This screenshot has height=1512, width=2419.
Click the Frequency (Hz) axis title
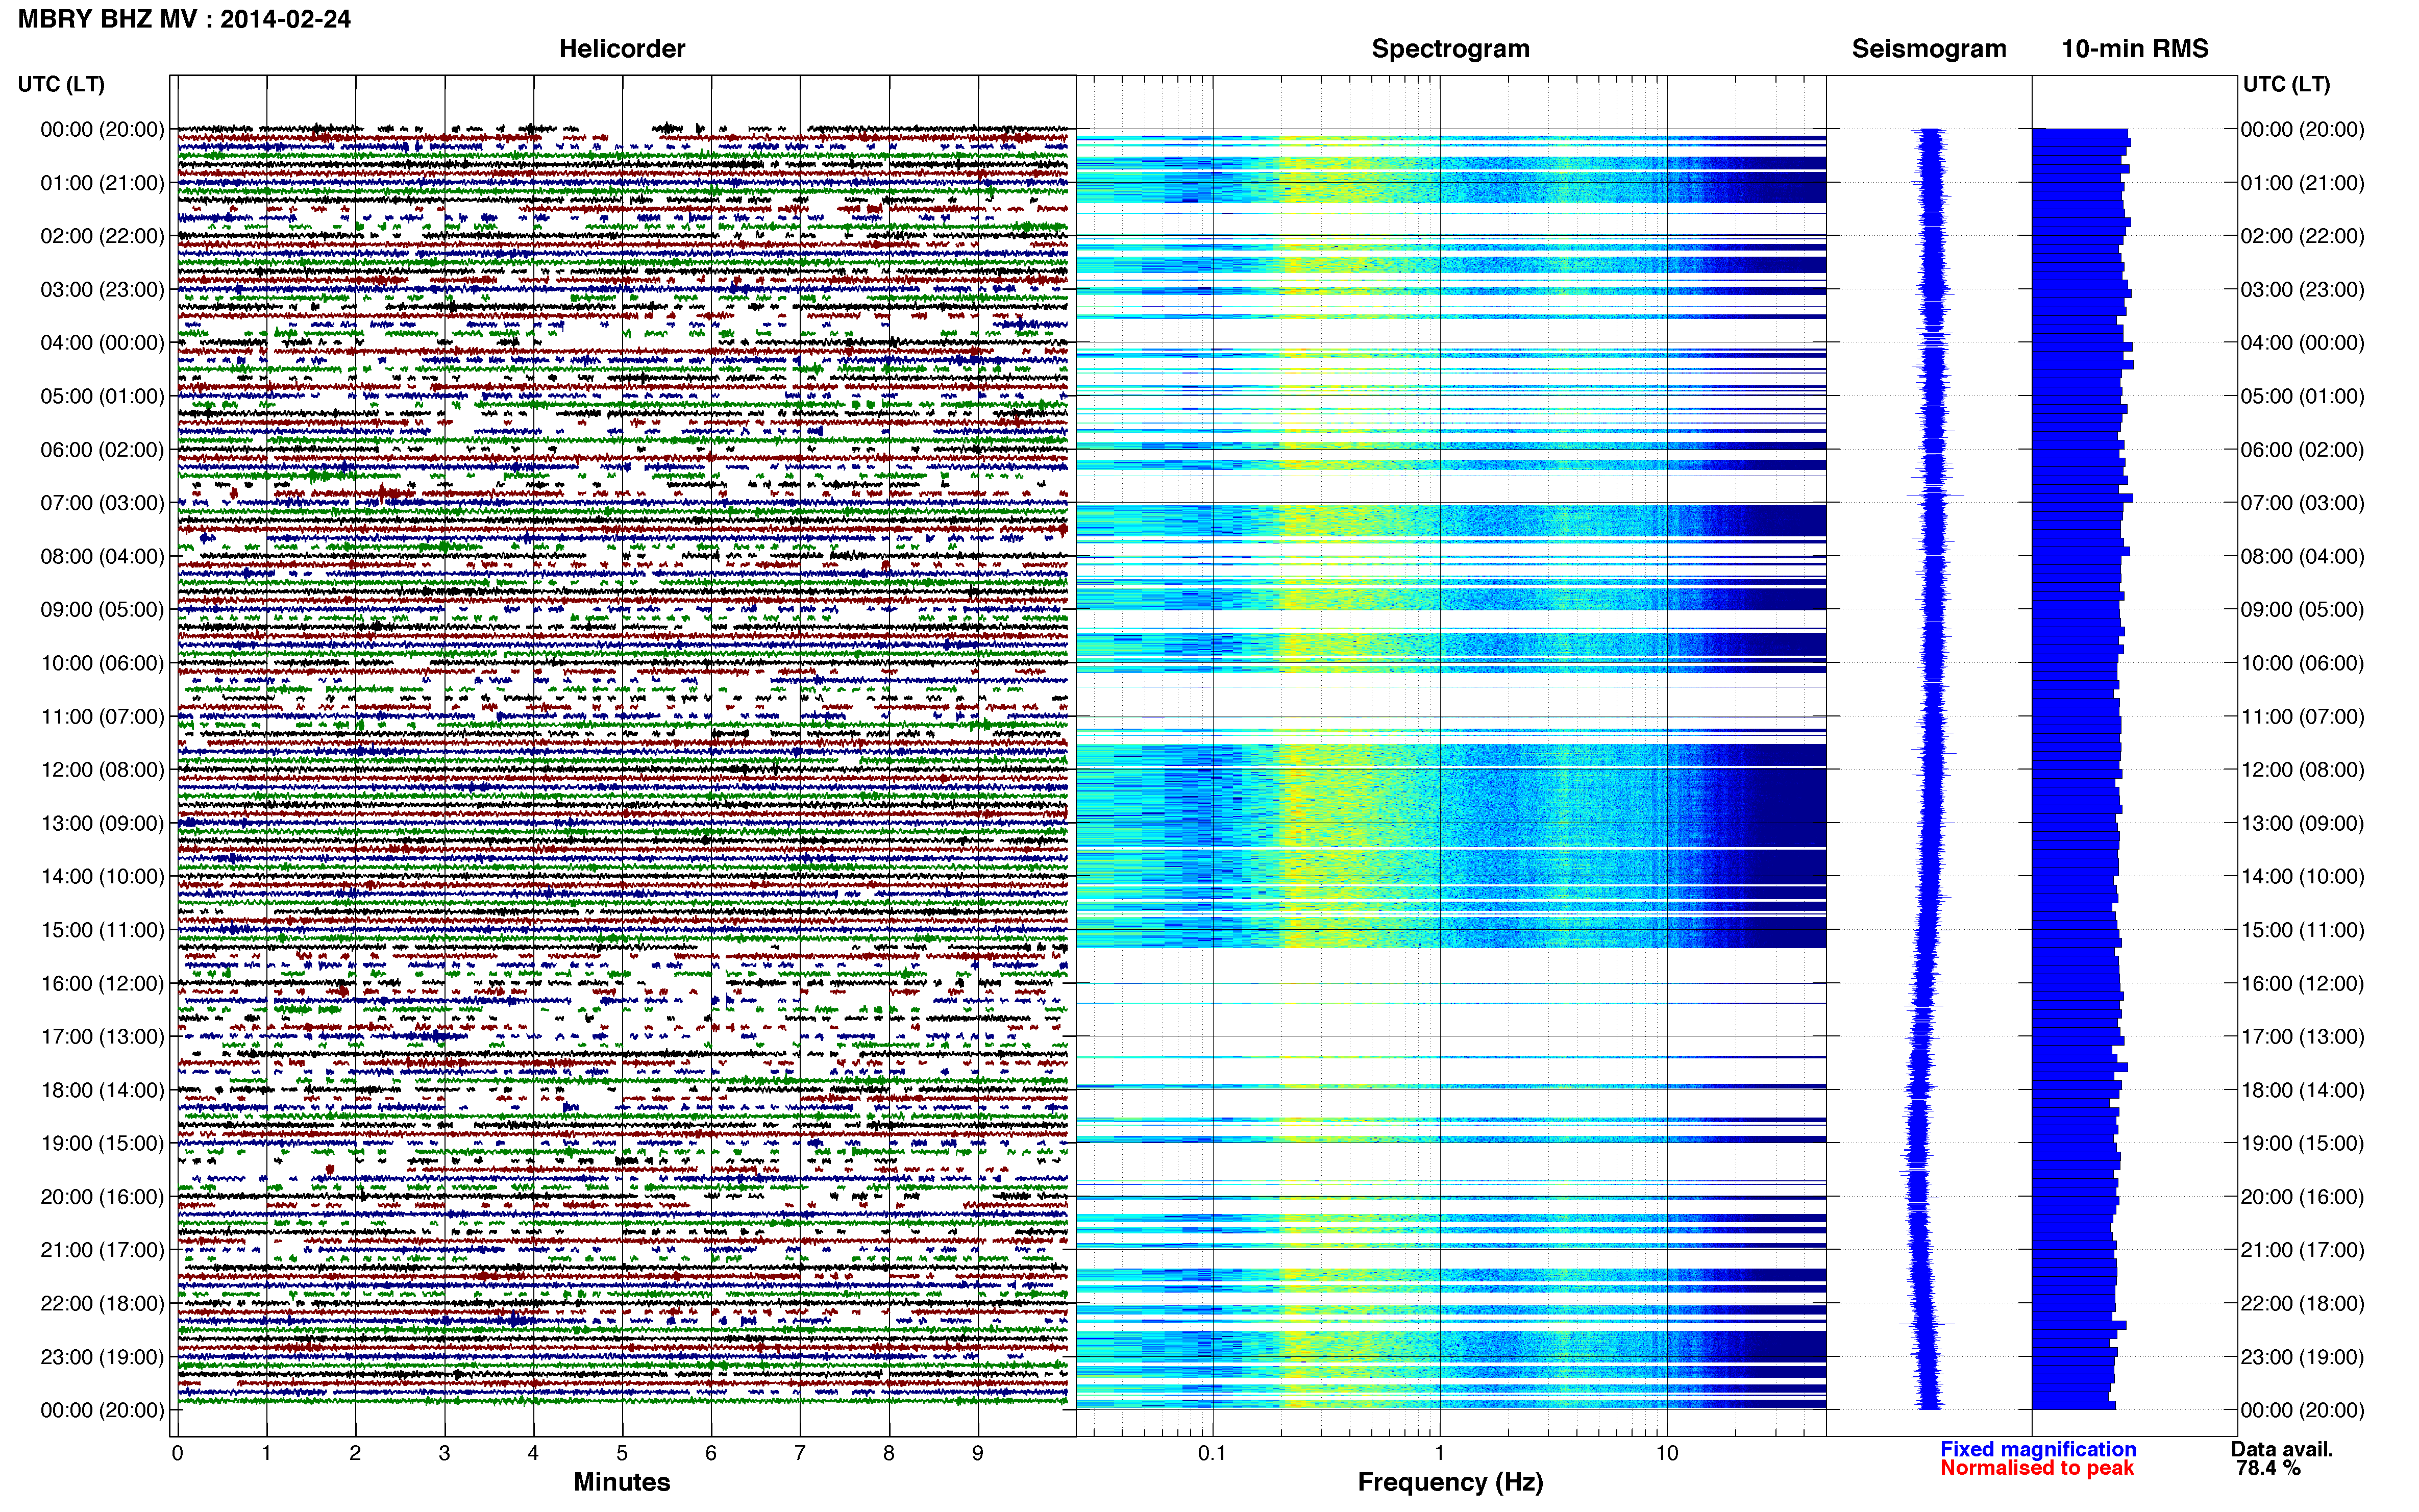pos(1450,1482)
